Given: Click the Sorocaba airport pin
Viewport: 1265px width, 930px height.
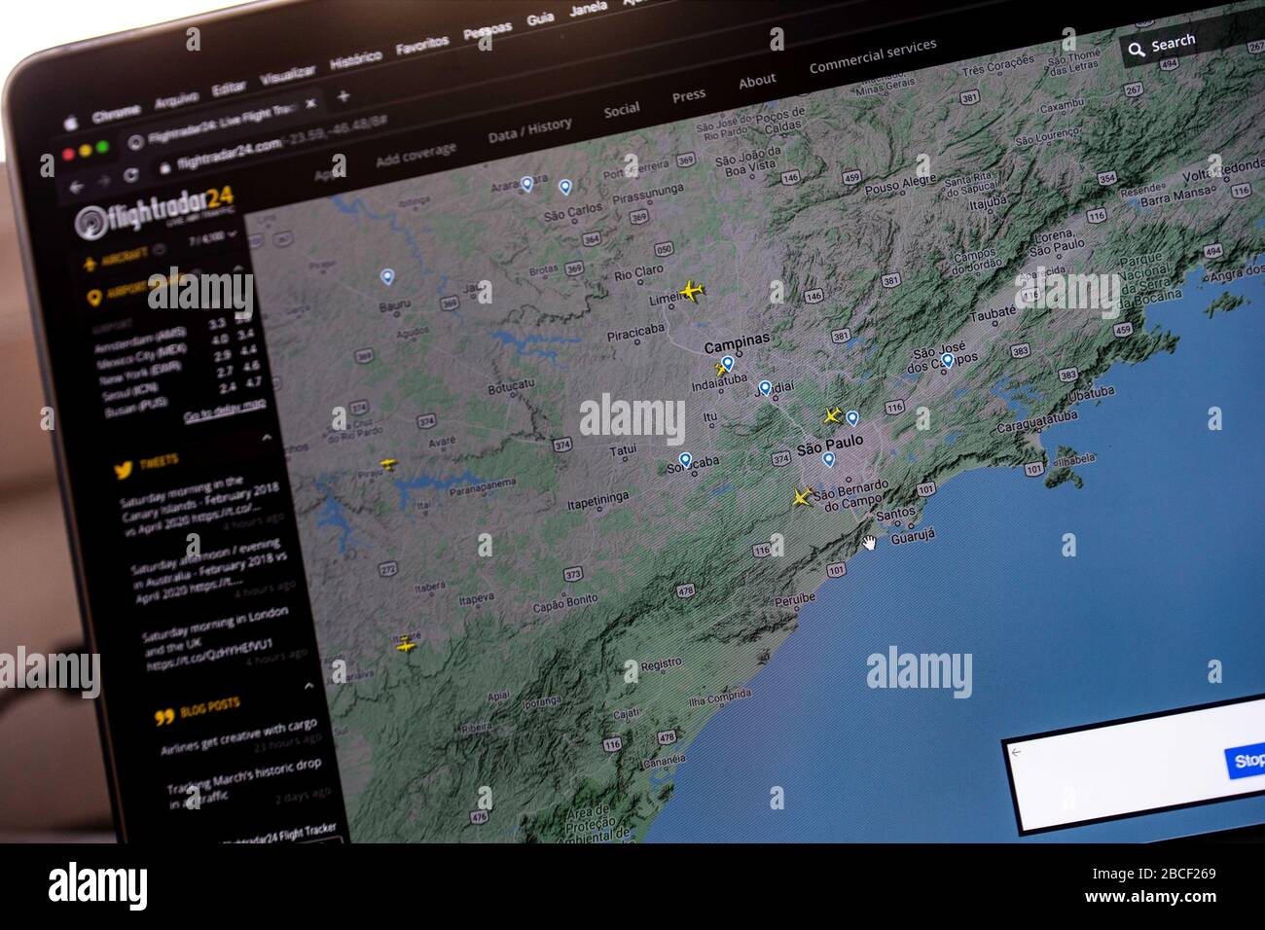Looking at the screenshot, I should coord(685,460).
